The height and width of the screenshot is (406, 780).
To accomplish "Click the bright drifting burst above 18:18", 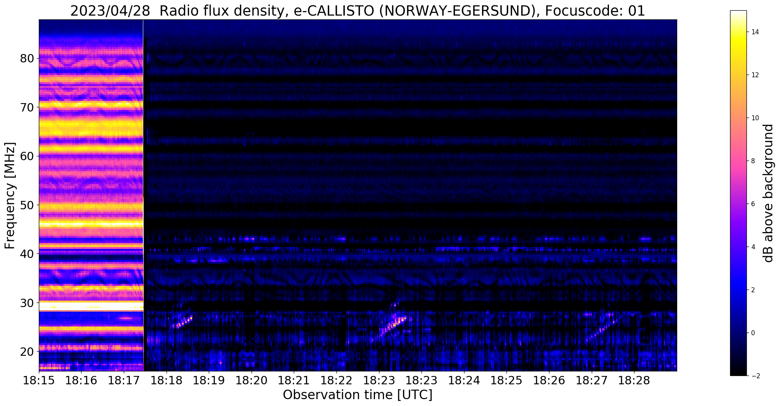I will click(x=182, y=322).
